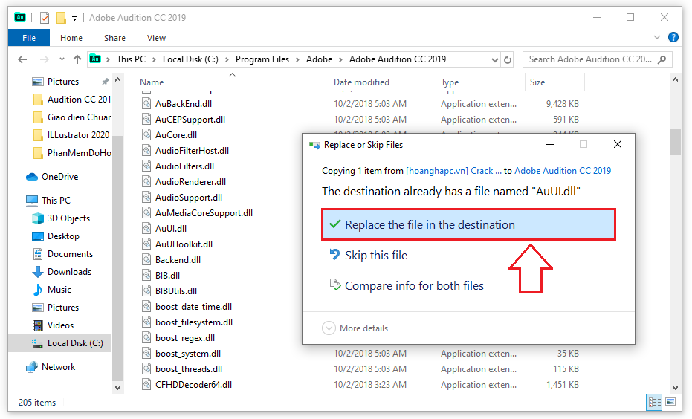Screen dimensions: 692x419
Task: Go back with the Back arrow
Action: [x=22, y=59]
